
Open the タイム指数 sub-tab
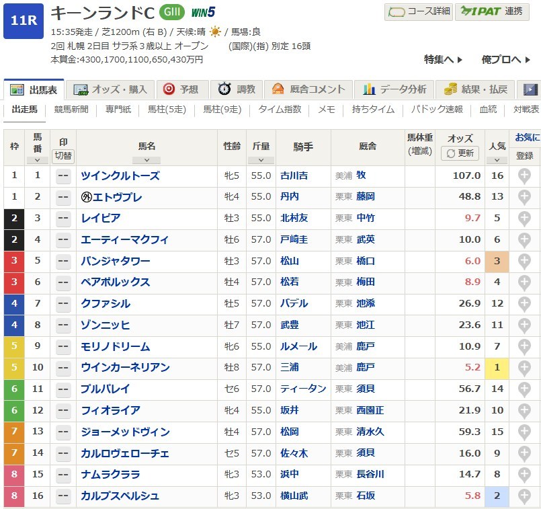pos(280,110)
